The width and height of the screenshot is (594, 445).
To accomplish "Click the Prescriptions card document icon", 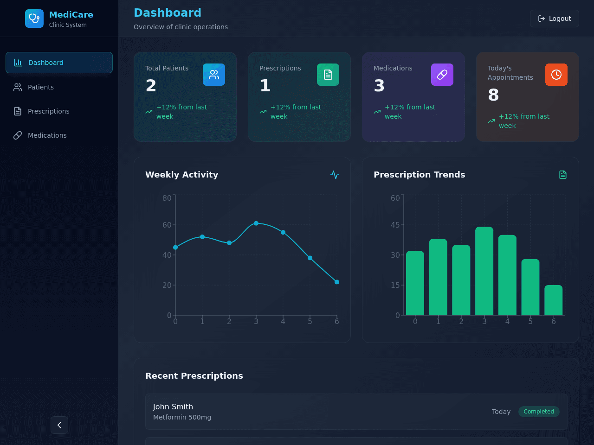I will (x=328, y=75).
